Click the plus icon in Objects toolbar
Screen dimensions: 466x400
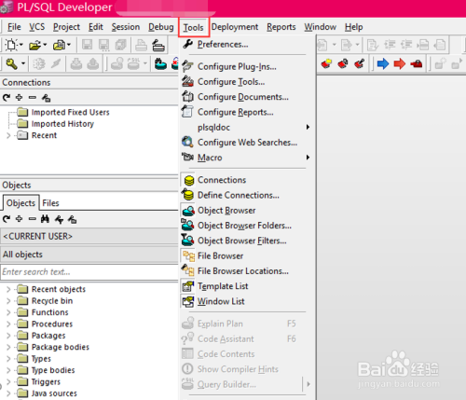20,219
